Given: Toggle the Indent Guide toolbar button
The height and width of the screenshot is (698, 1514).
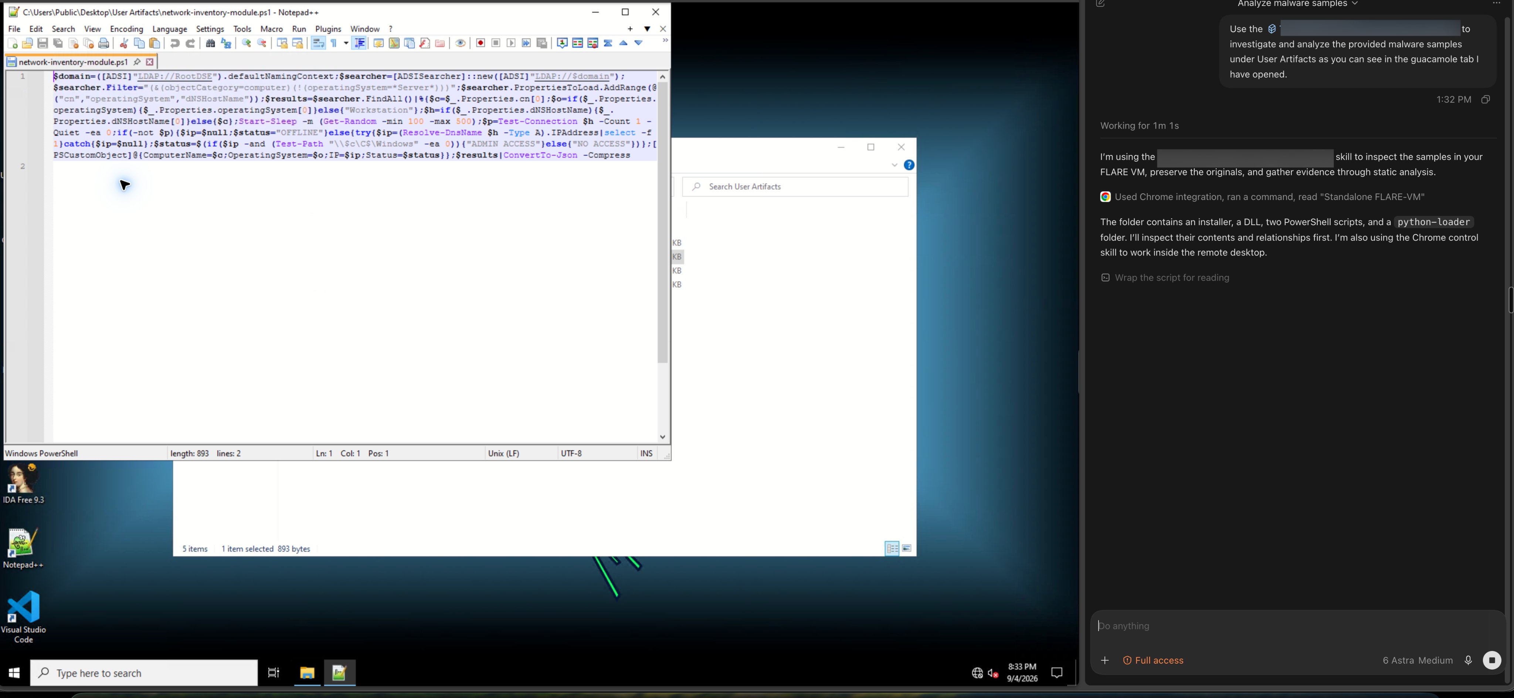Looking at the screenshot, I should 360,43.
